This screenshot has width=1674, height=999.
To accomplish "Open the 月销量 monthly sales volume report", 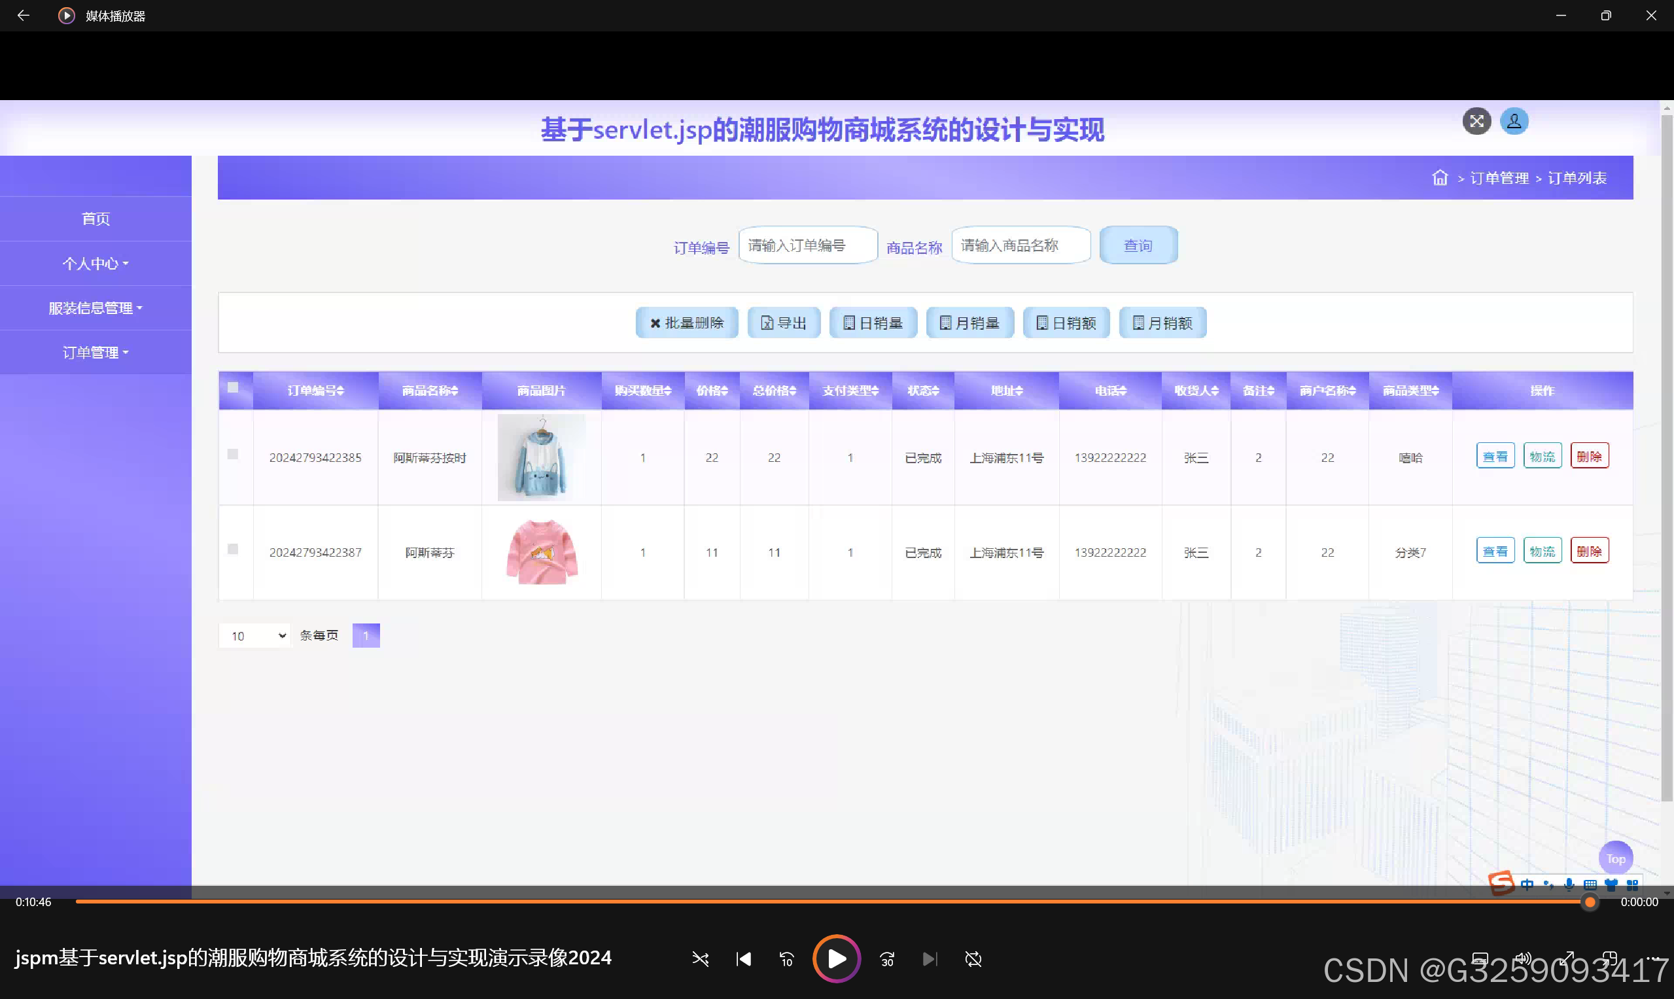I will [969, 323].
